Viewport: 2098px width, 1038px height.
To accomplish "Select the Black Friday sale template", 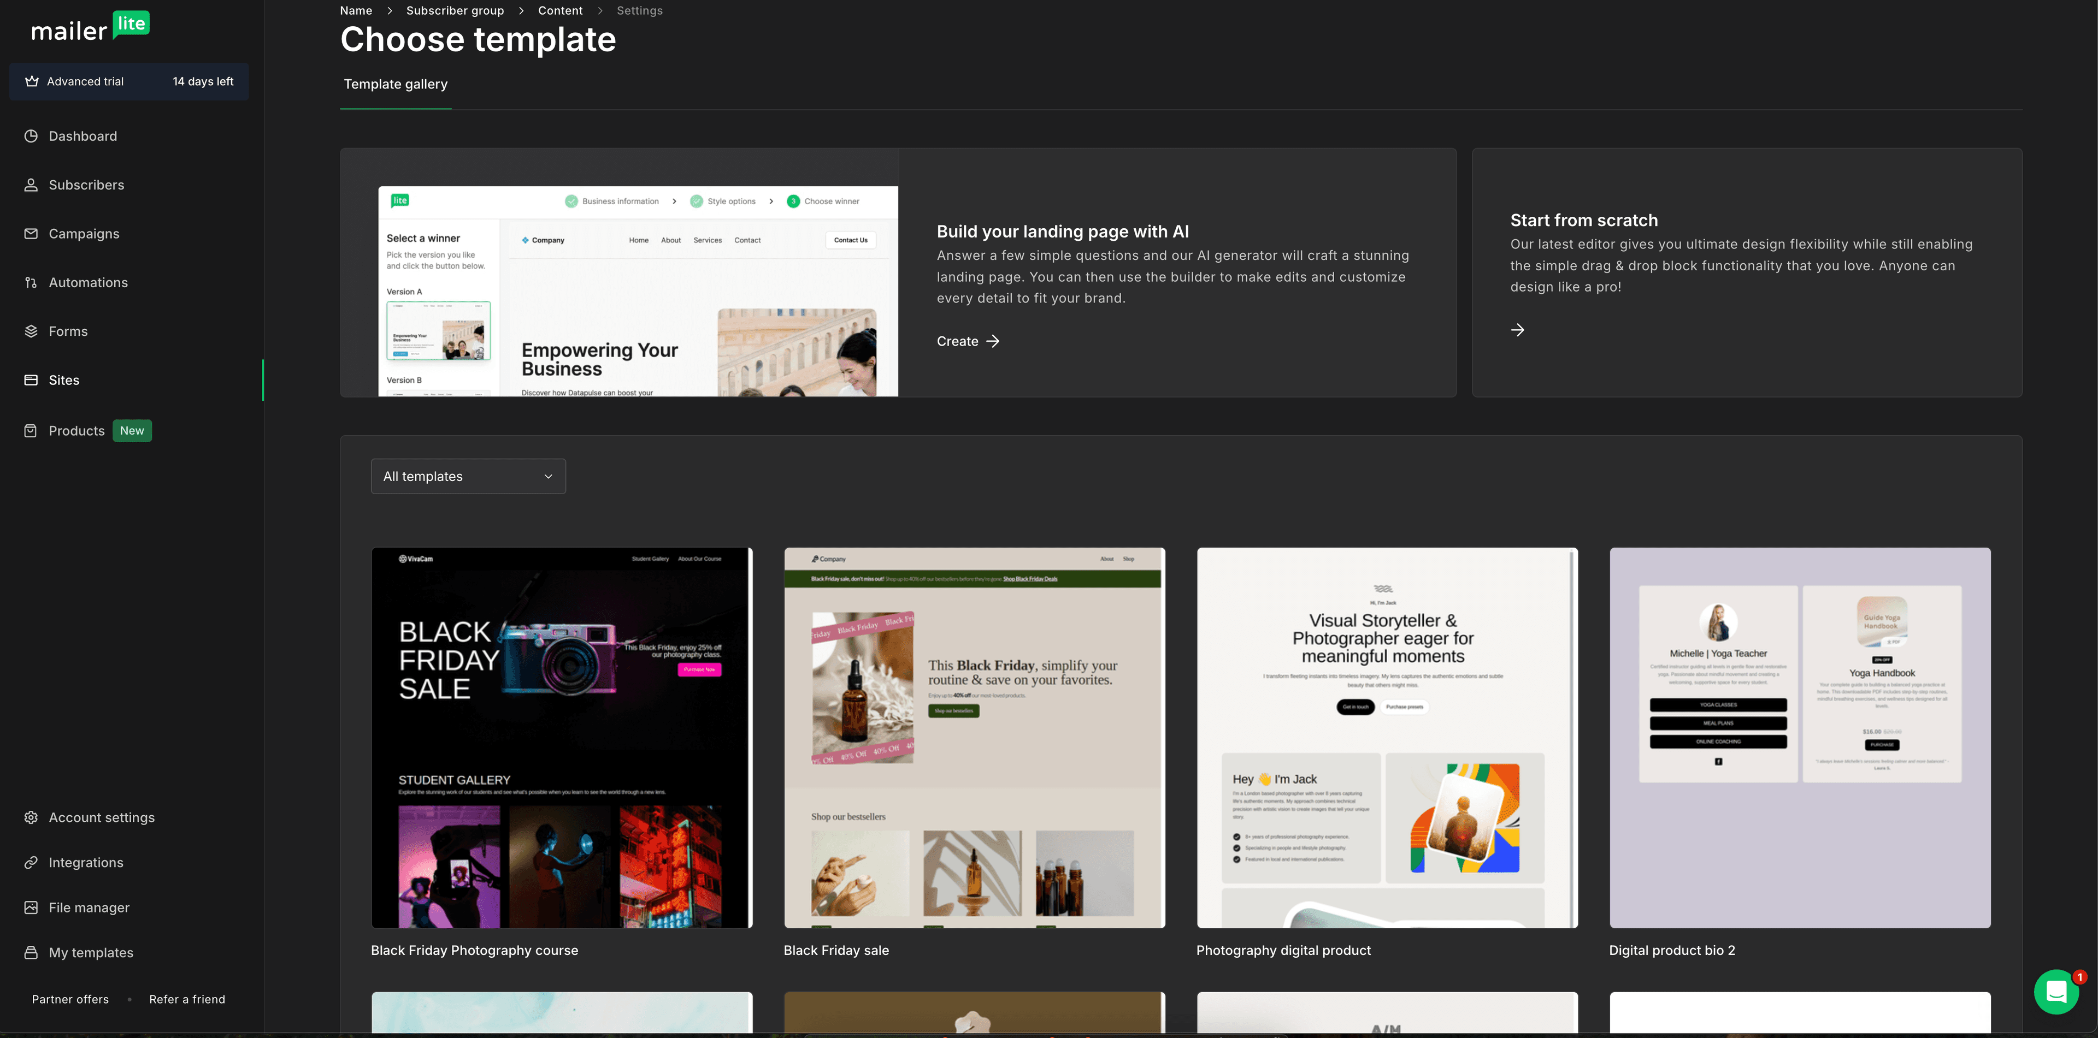I will pyautogui.click(x=974, y=738).
